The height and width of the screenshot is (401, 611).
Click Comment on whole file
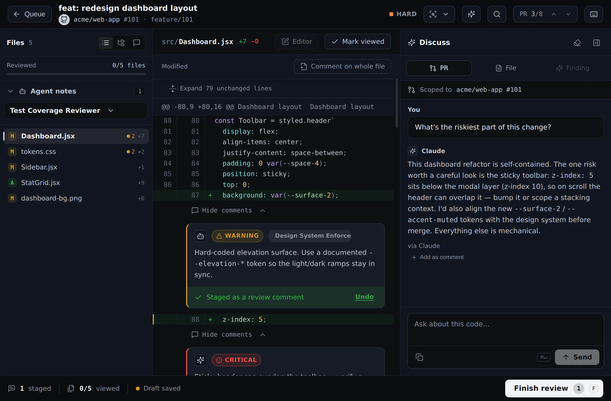pos(342,67)
